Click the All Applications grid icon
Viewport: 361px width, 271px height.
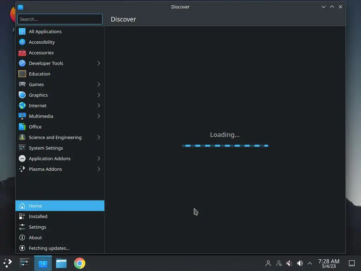point(22,31)
